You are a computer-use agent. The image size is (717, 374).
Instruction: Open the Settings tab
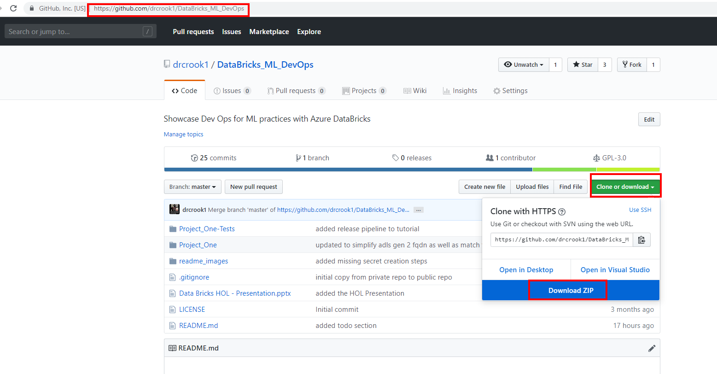[x=510, y=91]
